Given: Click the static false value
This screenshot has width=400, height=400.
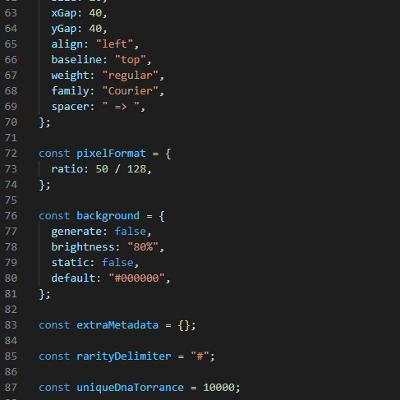Looking at the screenshot, I should click(117, 263).
